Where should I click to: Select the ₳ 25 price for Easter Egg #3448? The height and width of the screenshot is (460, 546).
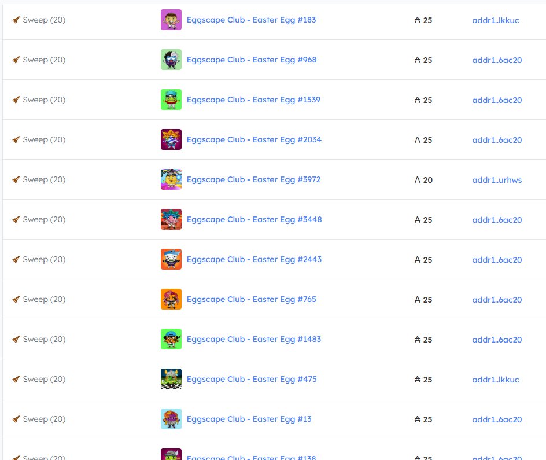(423, 220)
